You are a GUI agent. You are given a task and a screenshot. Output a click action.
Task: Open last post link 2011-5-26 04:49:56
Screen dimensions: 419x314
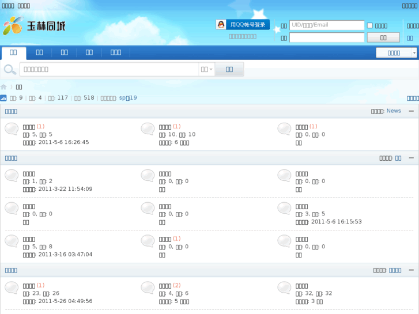click(66, 301)
